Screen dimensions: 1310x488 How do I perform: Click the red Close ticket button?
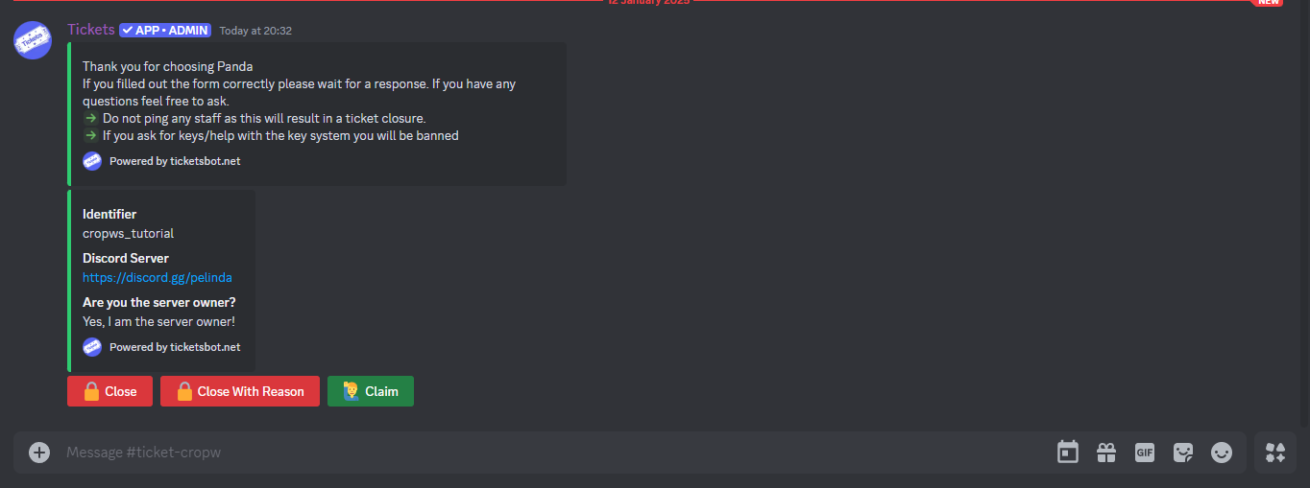[109, 391]
